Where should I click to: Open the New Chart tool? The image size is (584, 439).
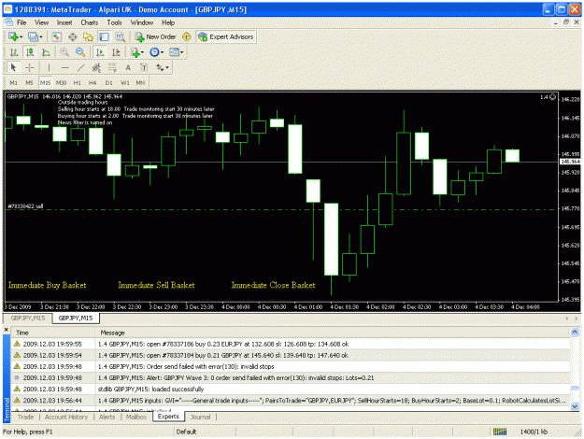(x=13, y=36)
